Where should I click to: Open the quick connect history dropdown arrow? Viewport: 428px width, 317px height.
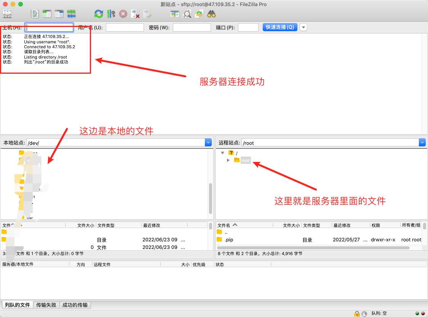[x=303, y=27]
